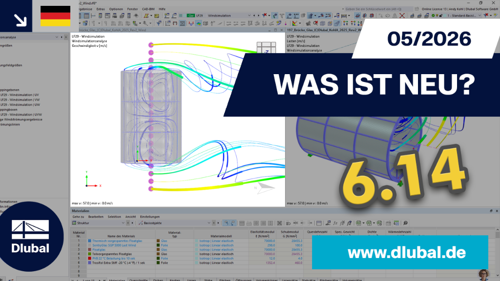Click the magnifier with red X icon

(315, 23)
